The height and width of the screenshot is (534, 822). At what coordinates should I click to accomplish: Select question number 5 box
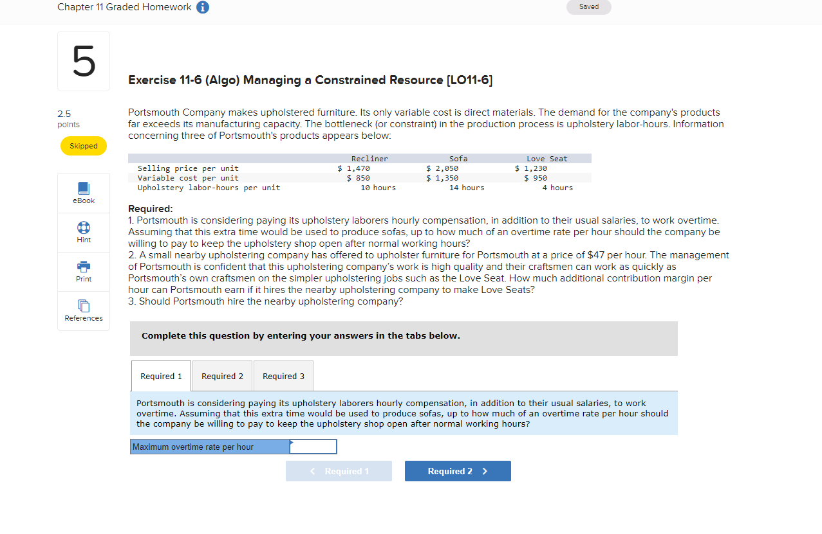coord(84,61)
